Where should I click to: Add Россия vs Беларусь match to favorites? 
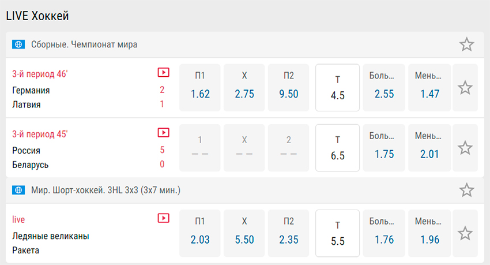pyautogui.click(x=465, y=148)
